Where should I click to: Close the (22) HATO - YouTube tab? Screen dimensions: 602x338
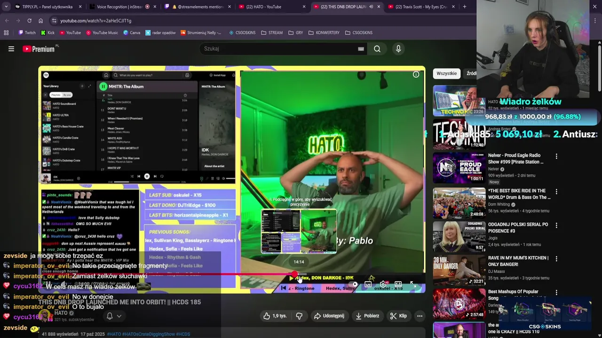pyautogui.click(x=304, y=7)
